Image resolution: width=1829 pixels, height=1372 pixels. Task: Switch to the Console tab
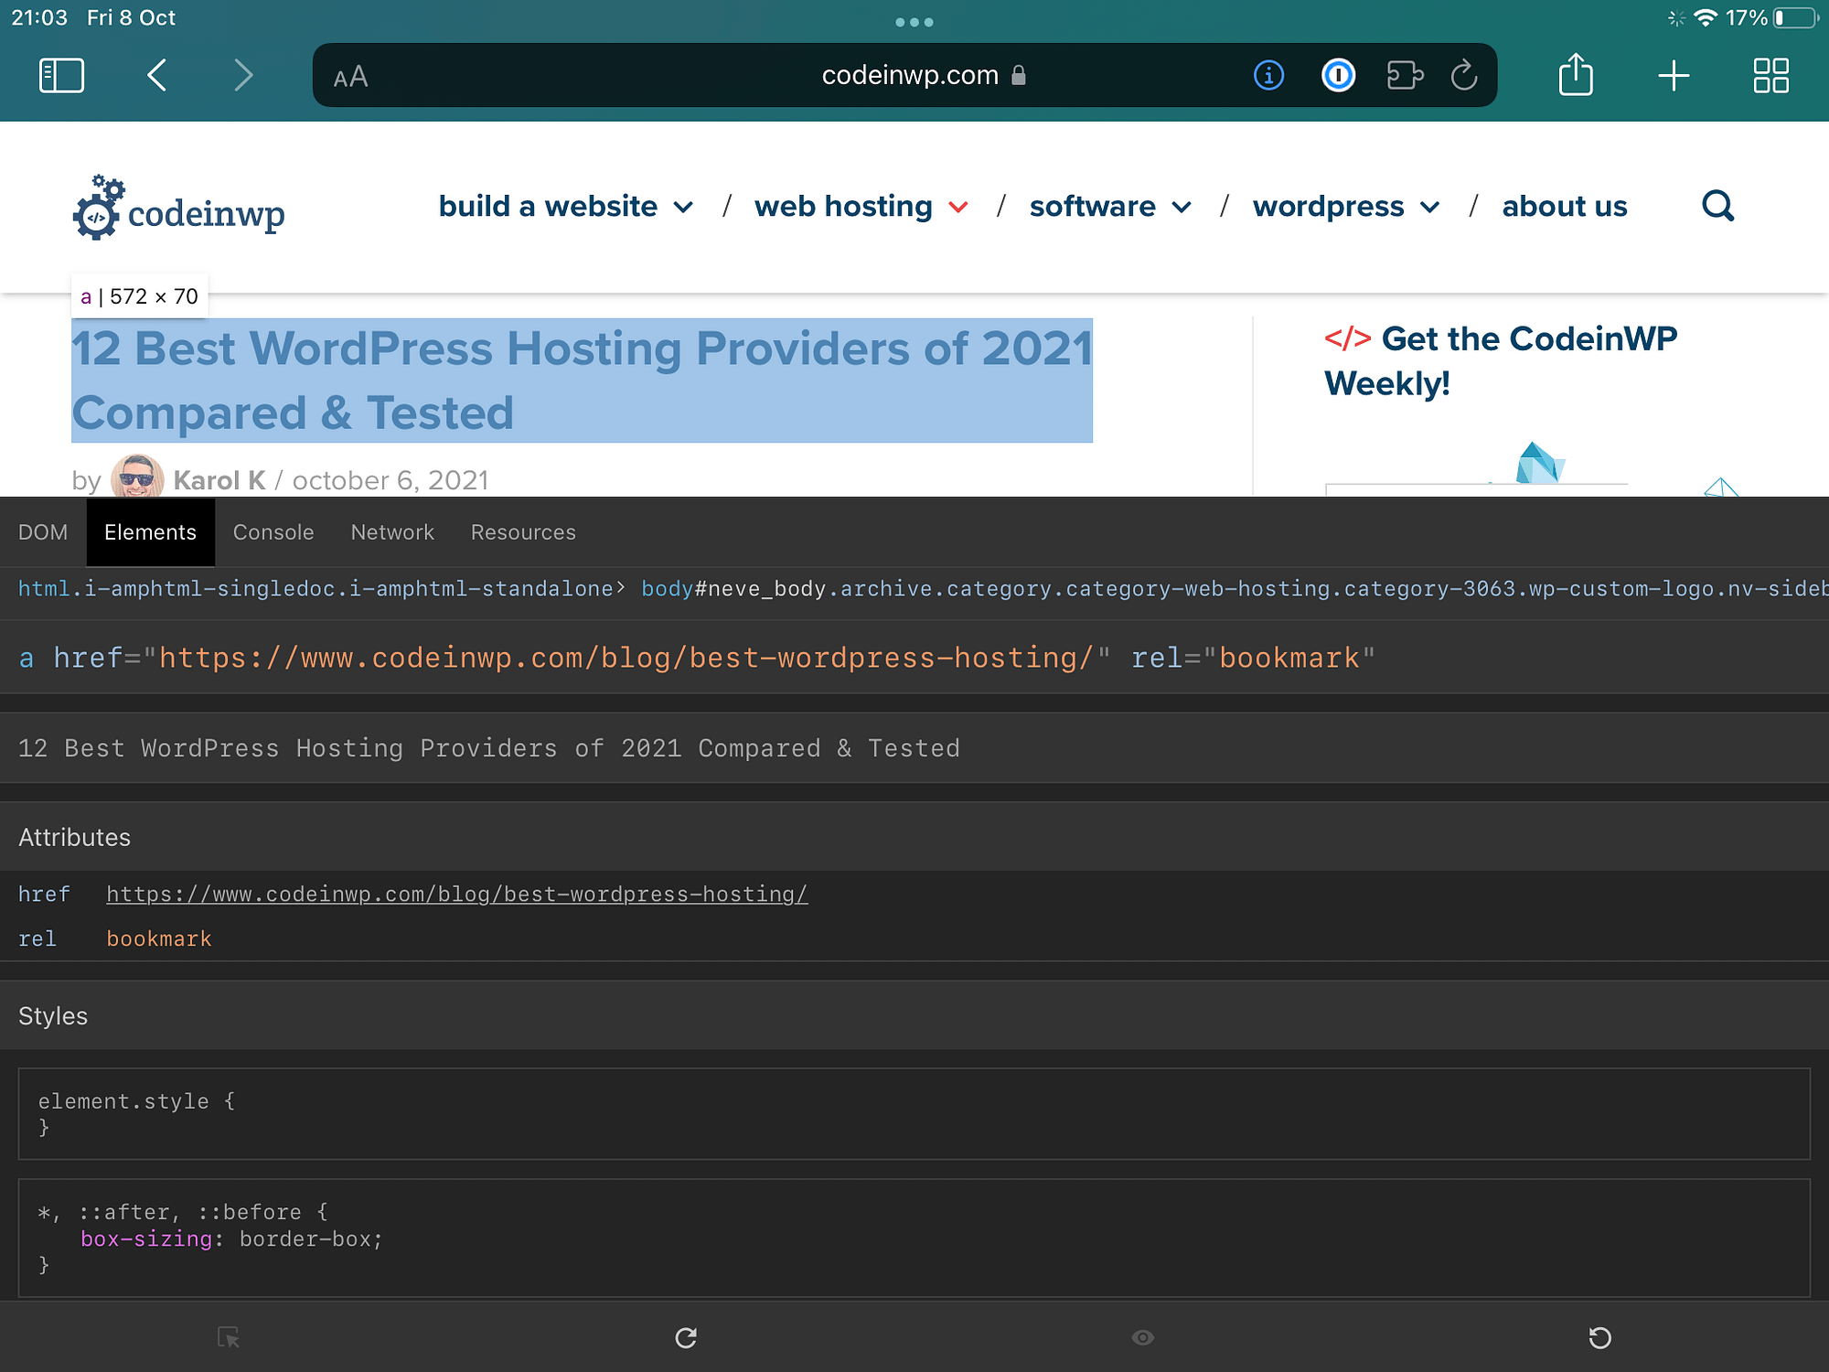[x=273, y=532]
